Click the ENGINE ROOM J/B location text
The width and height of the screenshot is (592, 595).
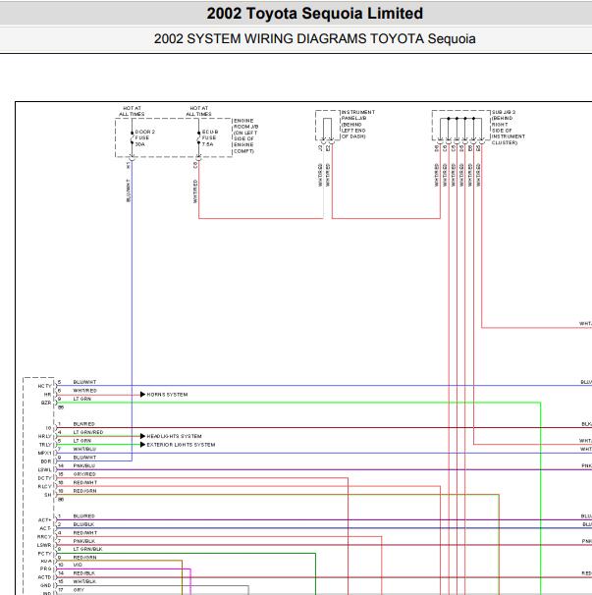pos(245,135)
